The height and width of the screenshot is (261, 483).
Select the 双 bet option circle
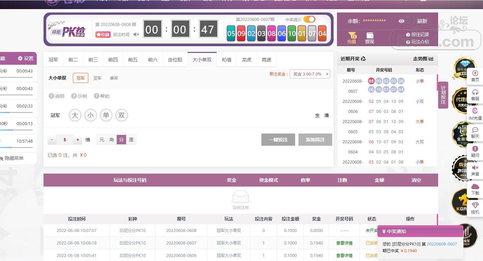point(121,115)
